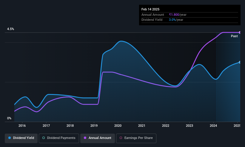245x147 pixels.
Task: Click the blue Dividend Yield legend dot
Action: tap(10, 138)
